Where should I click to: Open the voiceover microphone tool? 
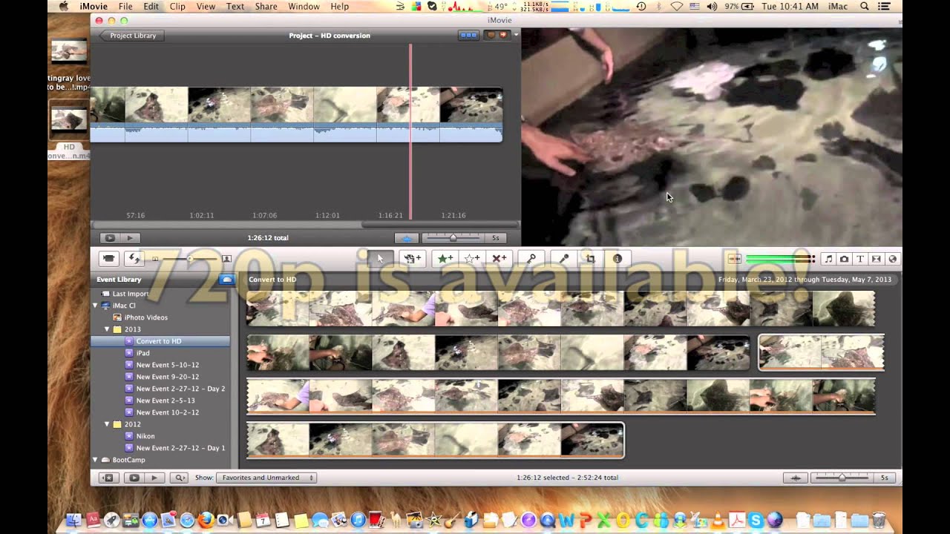(x=564, y=259)
